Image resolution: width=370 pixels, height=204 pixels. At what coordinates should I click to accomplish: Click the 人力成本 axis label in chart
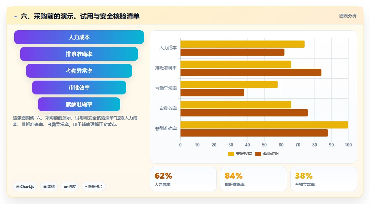point(168,48)
